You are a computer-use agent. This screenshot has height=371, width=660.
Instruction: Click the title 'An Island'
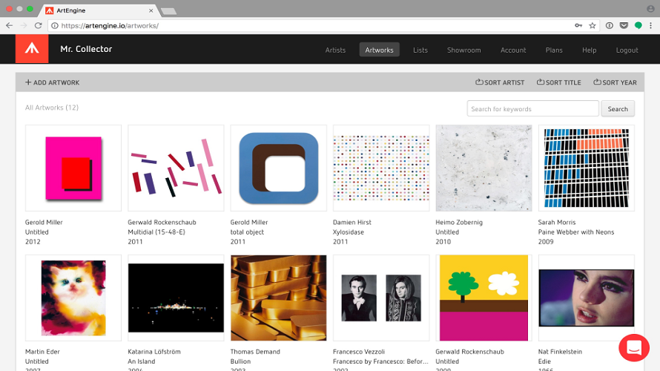point(142,361)
